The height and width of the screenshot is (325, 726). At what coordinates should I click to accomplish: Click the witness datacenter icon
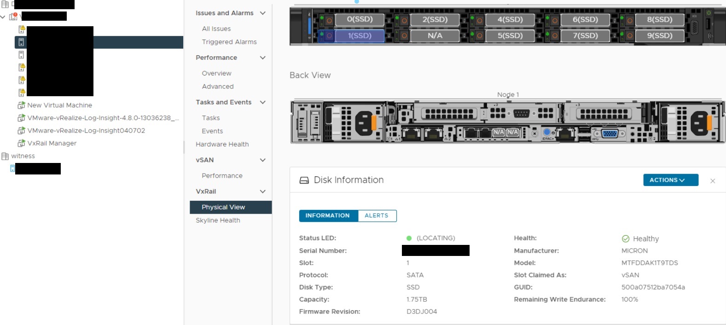tap(5, 156)
